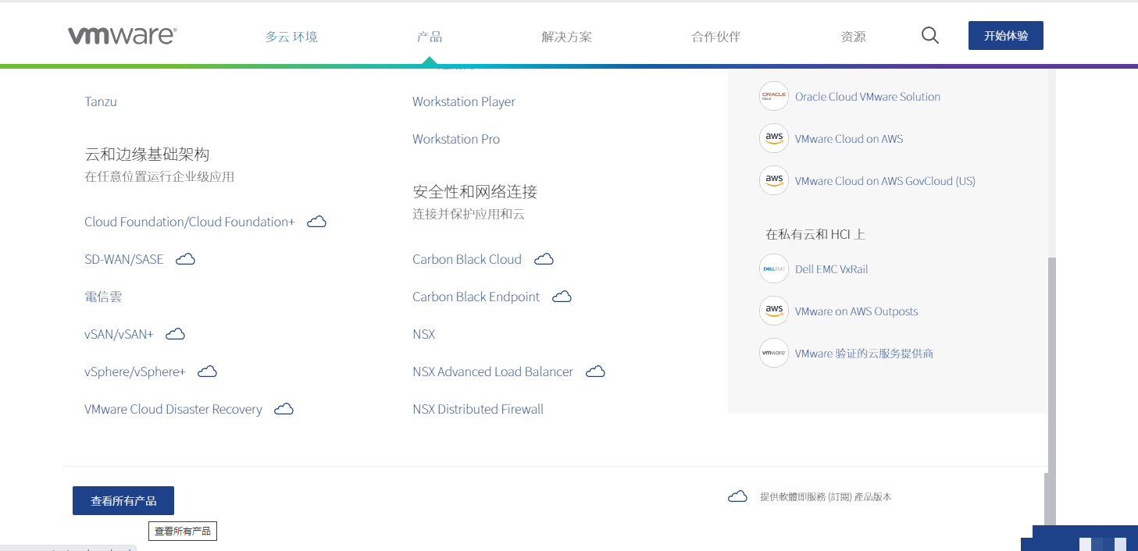This screenshot has width=1138, height=551.
Task: Click cloud icon beside NSX Advanced Load Balancer
Action: click(595, 371)
